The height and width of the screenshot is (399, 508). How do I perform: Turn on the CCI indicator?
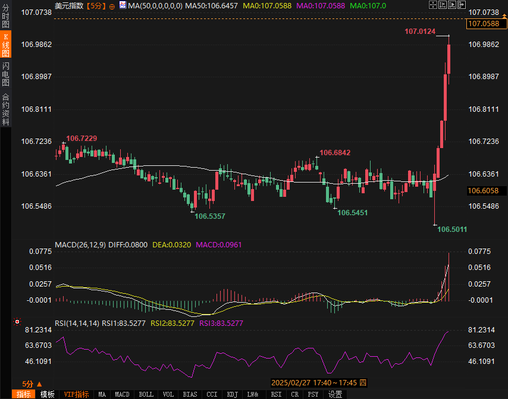tap(211, 394)
